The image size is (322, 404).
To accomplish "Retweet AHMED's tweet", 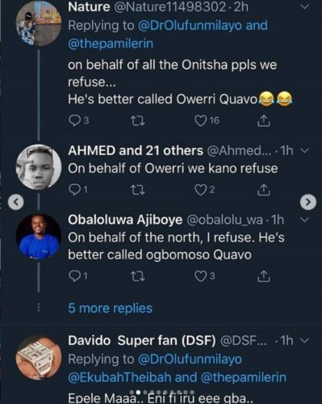I will pyautogui.click(x=137, y=190).
